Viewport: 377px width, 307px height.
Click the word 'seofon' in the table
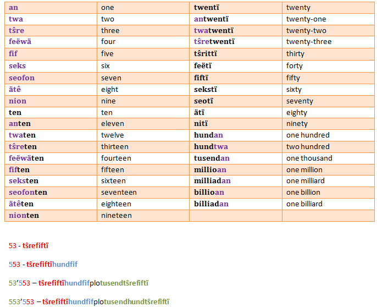(x=21, y=78)
